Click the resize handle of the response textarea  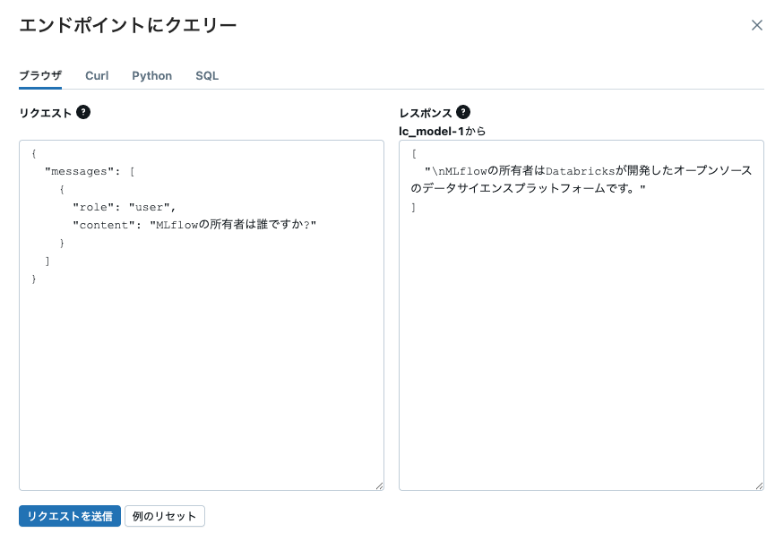point(758,486)
